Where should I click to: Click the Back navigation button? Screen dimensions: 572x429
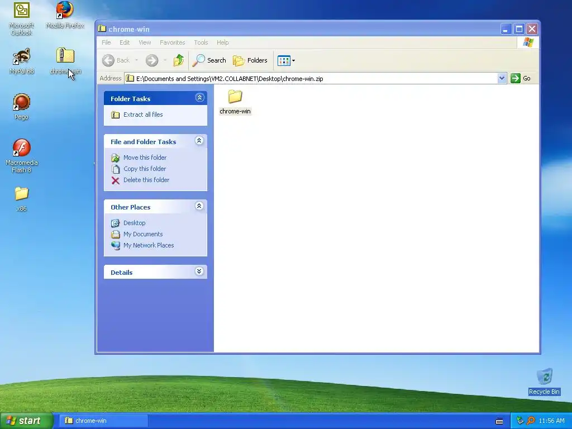[116, 60]
